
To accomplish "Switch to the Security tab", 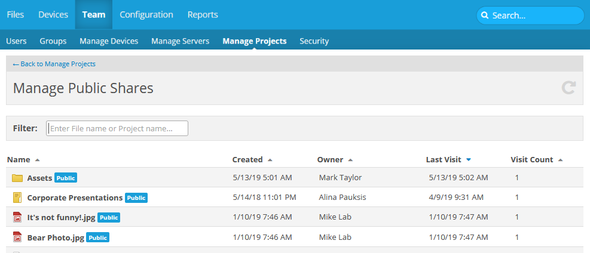I will (x=314, y=41).
